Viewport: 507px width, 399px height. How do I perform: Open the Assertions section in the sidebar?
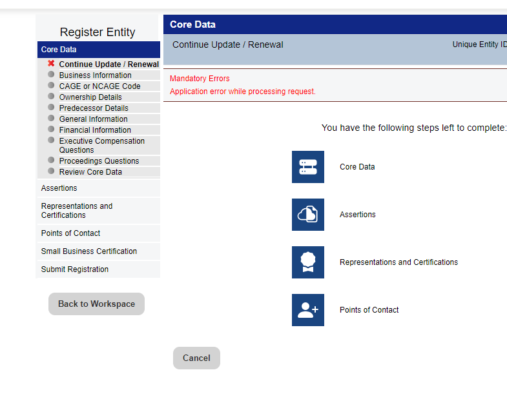coord(99,188)
